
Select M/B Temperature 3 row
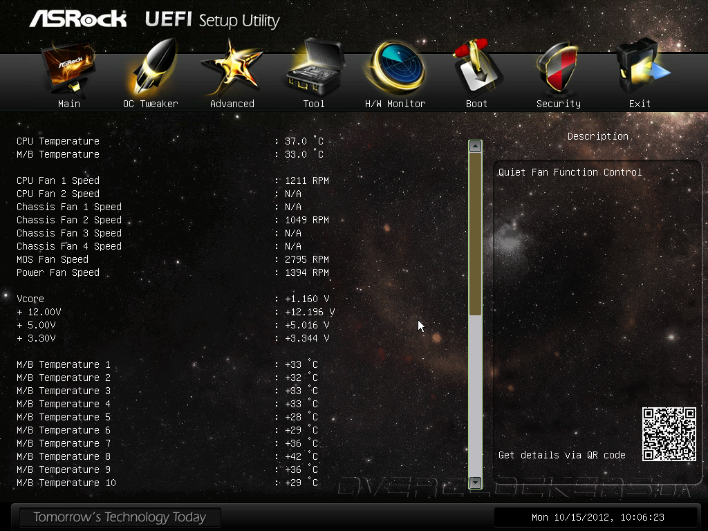click(167, 391)
